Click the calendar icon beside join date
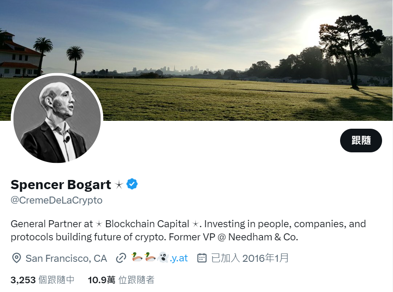393x292 pixels. (x=202, y=258)
